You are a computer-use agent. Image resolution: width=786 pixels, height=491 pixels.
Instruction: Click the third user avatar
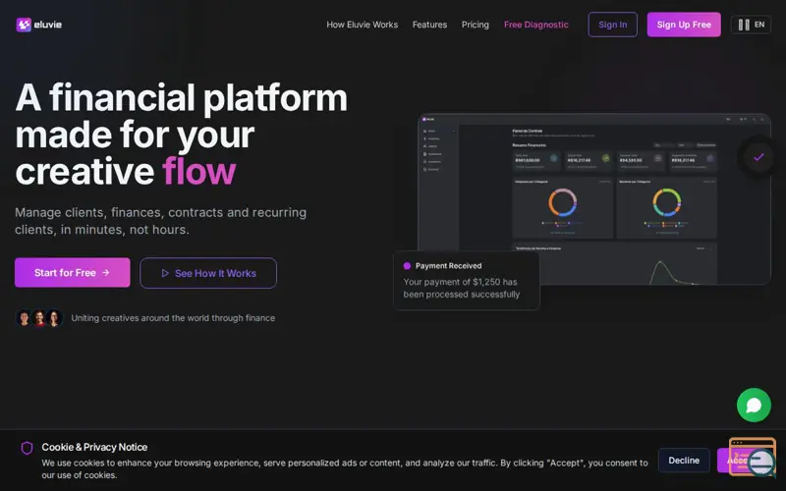click(x=54, y=317)
